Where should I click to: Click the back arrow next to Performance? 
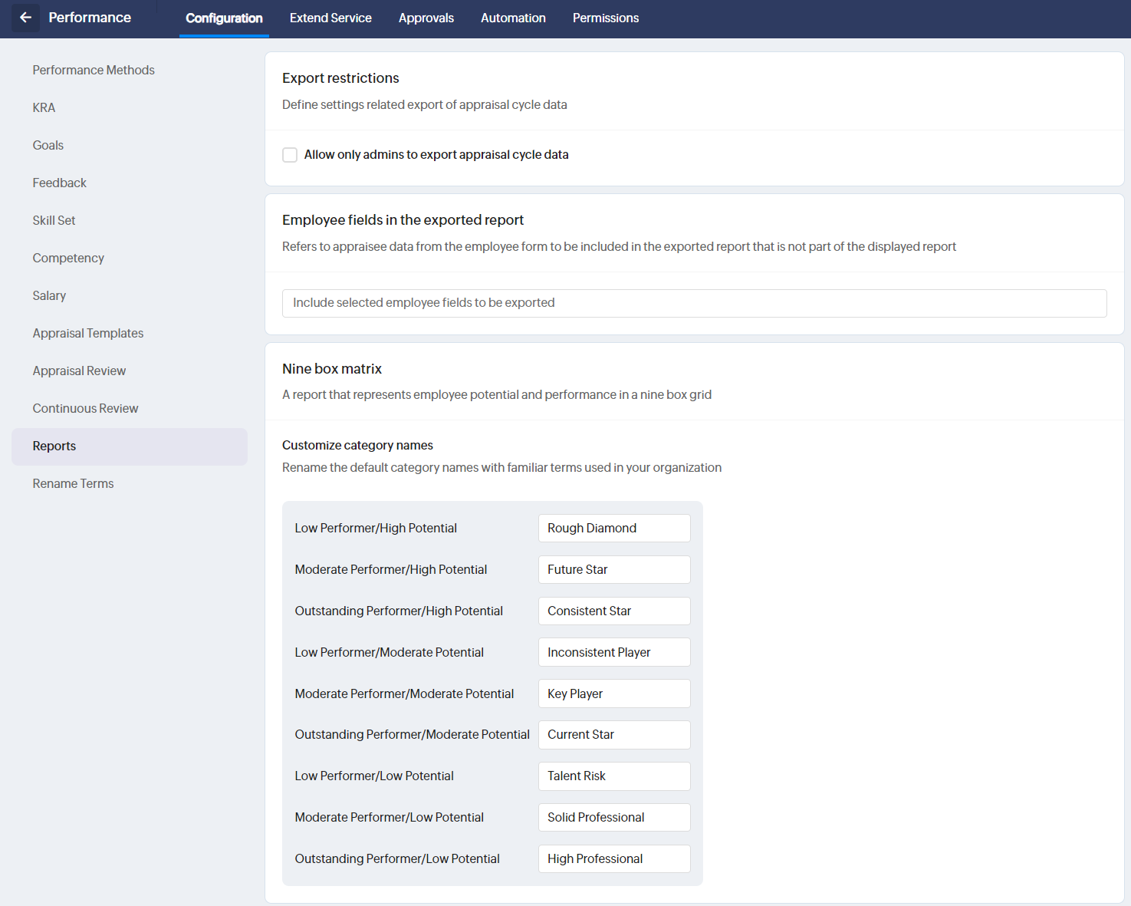[25, 18]
